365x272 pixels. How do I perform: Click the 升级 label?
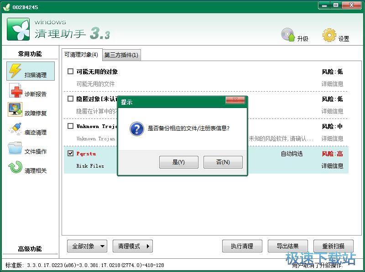point(302,39)
